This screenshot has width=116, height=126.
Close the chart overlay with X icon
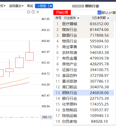(x=38, y=12)
